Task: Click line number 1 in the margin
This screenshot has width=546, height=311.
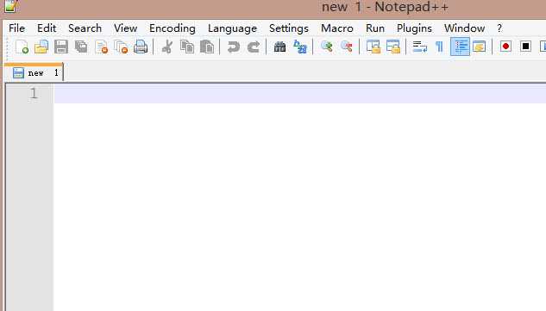Action: point(34,93)
